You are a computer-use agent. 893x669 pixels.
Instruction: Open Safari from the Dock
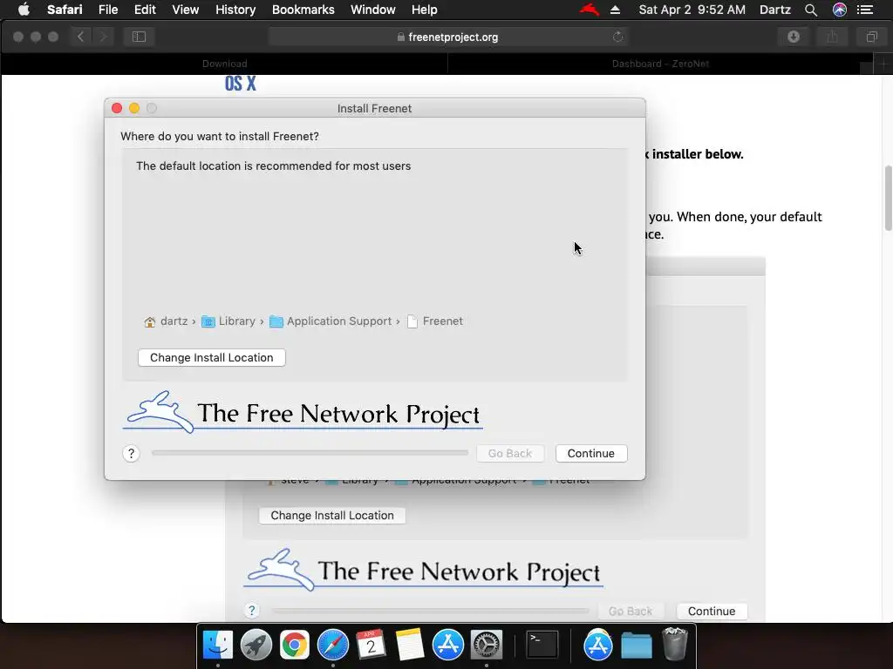333,645
